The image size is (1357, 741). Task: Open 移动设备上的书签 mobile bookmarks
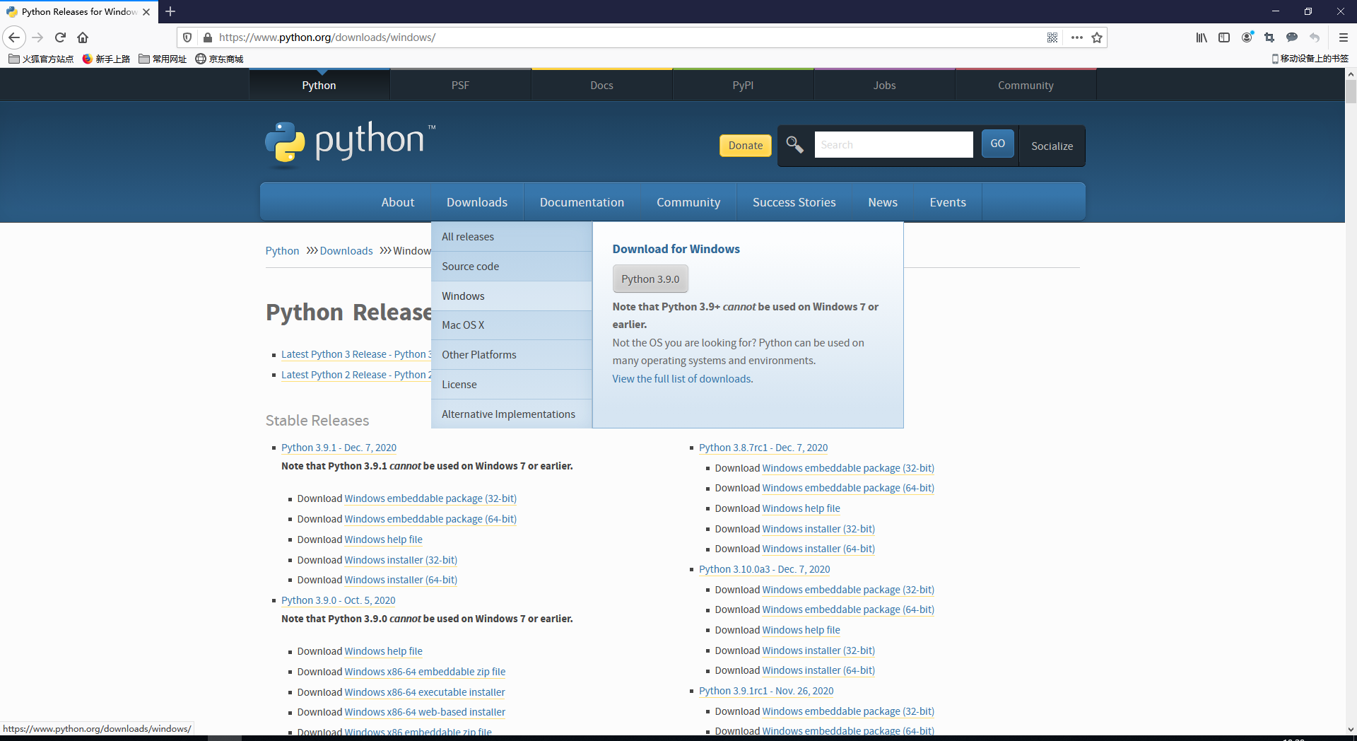(1310, 59)
